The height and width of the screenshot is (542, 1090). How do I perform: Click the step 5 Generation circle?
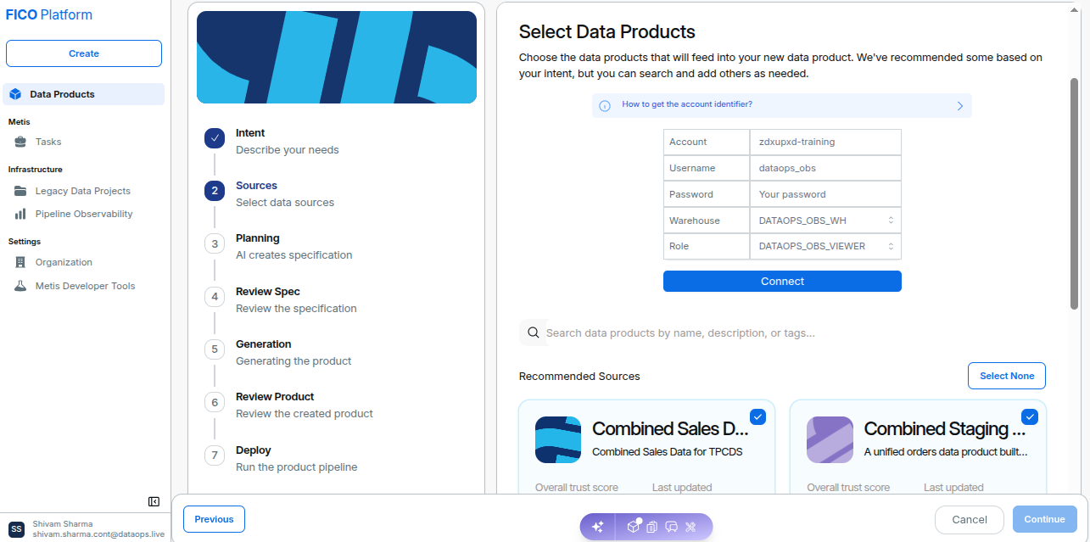(215, 349)
